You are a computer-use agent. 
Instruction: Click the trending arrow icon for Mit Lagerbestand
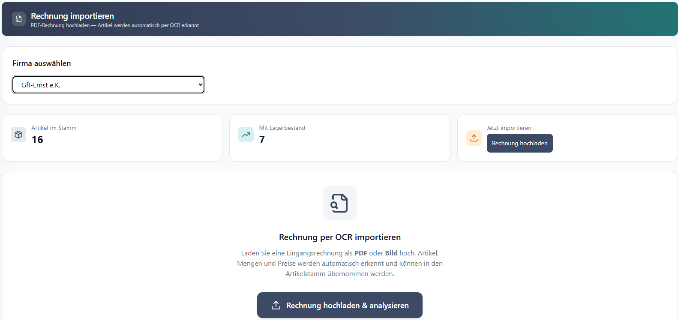[246, 135]
